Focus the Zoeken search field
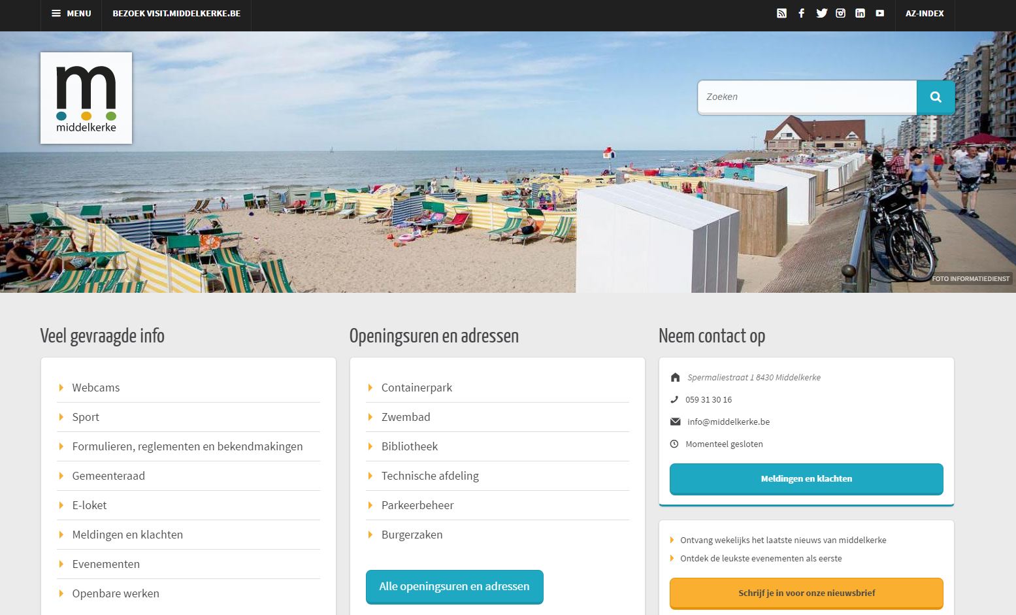Viewport: 1016px width, 615px height. point(807,97)
